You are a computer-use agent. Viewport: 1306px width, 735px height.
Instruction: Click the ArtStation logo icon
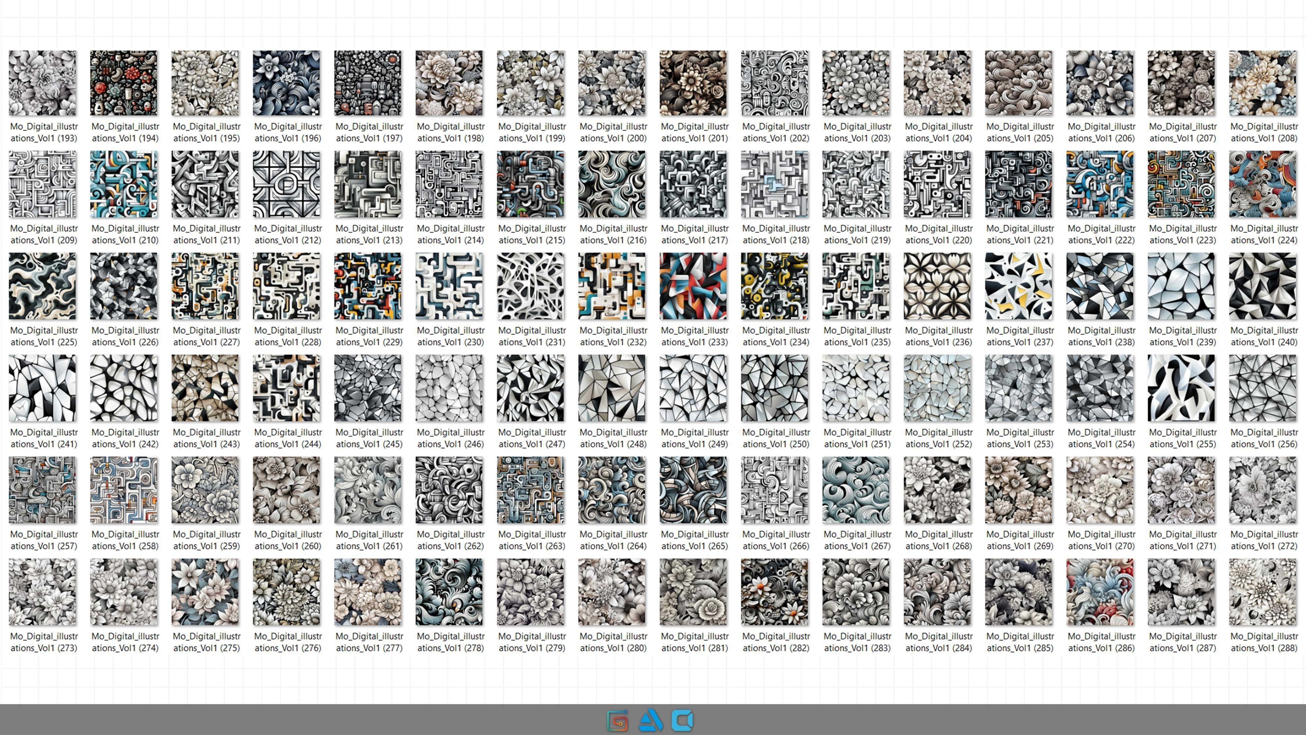click(650, 720)
